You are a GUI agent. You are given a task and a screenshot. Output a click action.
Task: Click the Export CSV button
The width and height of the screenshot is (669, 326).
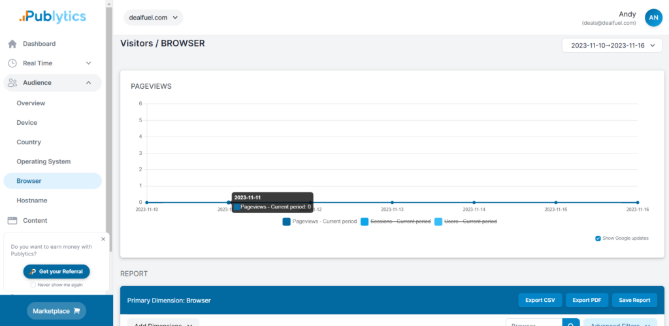point(540,301)
